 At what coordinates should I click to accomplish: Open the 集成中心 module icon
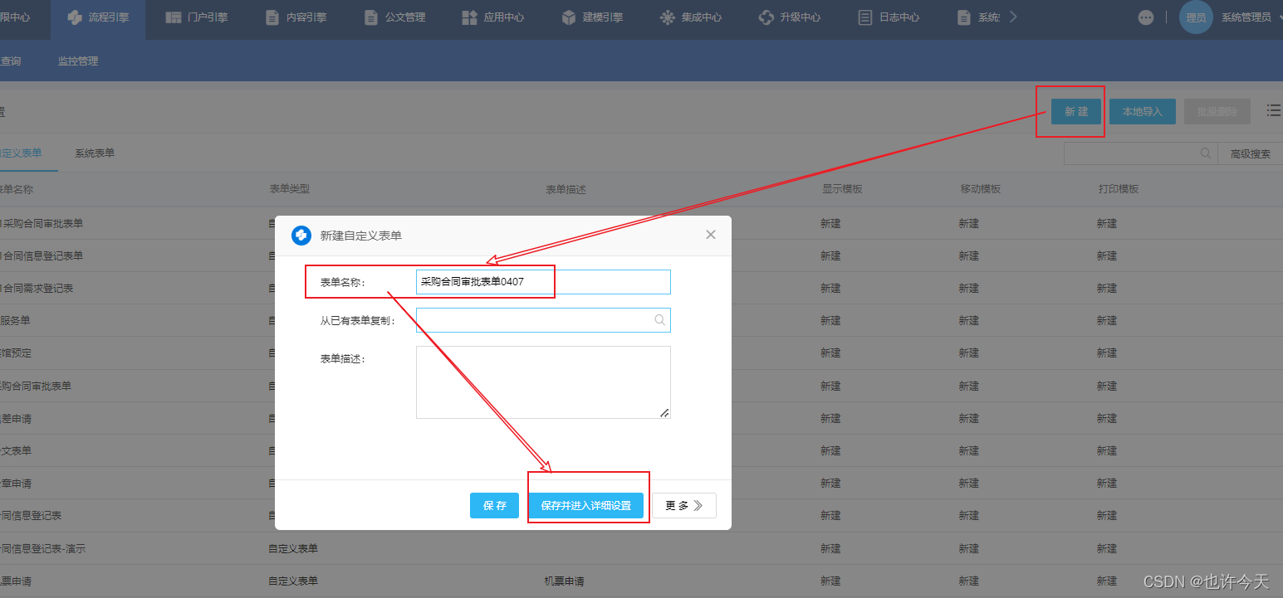tap(667, 17)
